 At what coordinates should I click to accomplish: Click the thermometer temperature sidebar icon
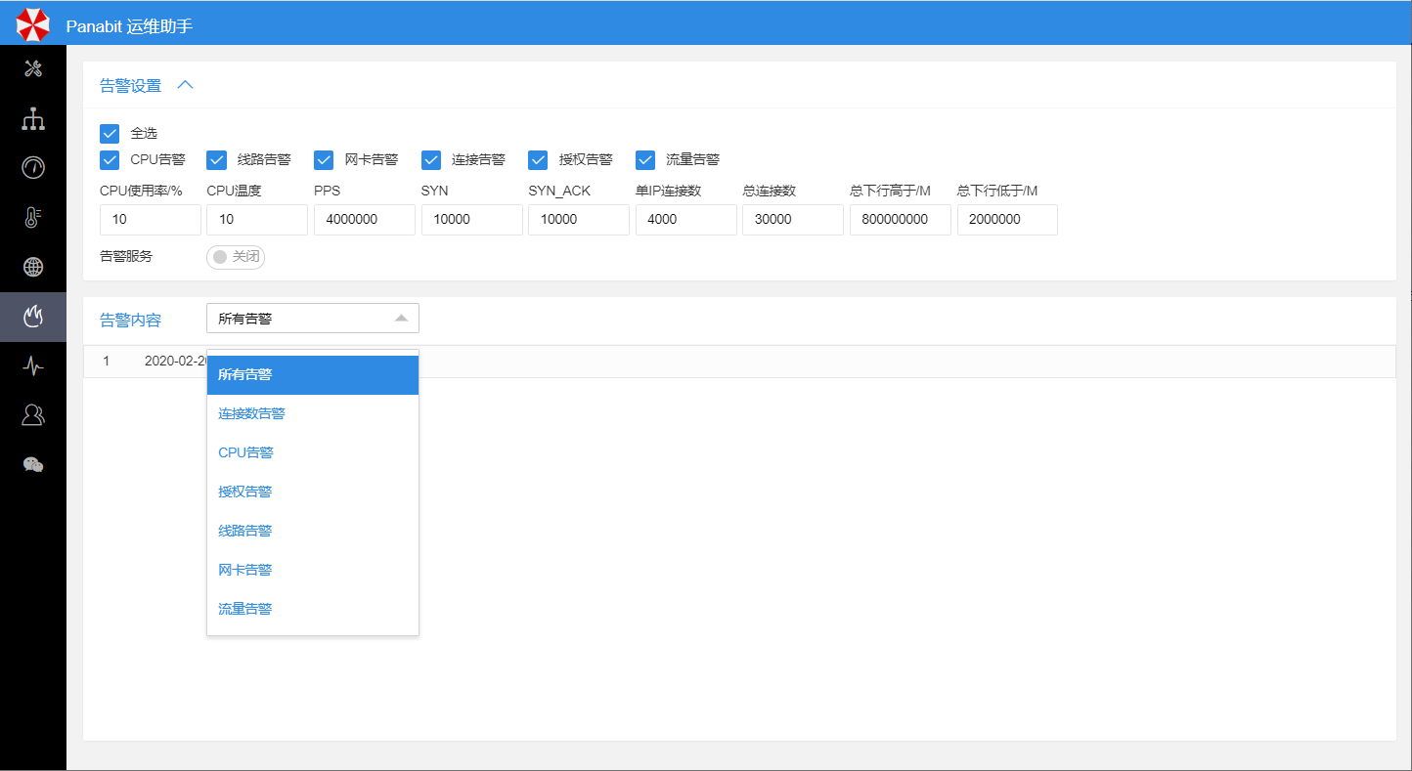[x=33, y=217]
